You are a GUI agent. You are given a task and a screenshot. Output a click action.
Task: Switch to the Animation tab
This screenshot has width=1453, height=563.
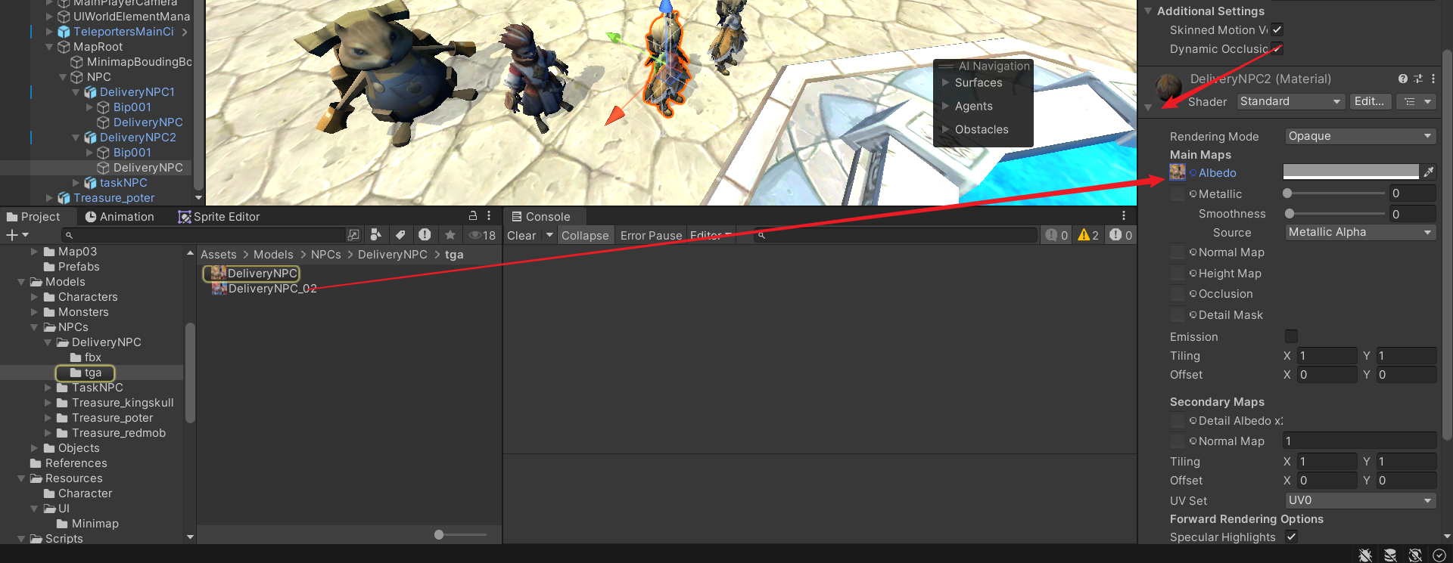click(120, 217)
